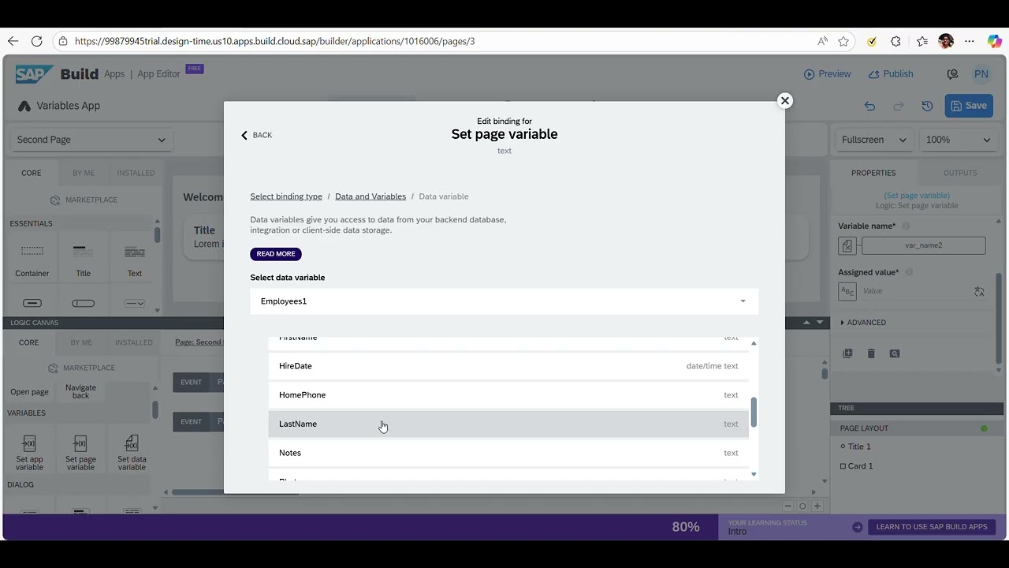Click the delete trash icon
The height and width of the screenshot is (568, 1009).
[871, 353]
